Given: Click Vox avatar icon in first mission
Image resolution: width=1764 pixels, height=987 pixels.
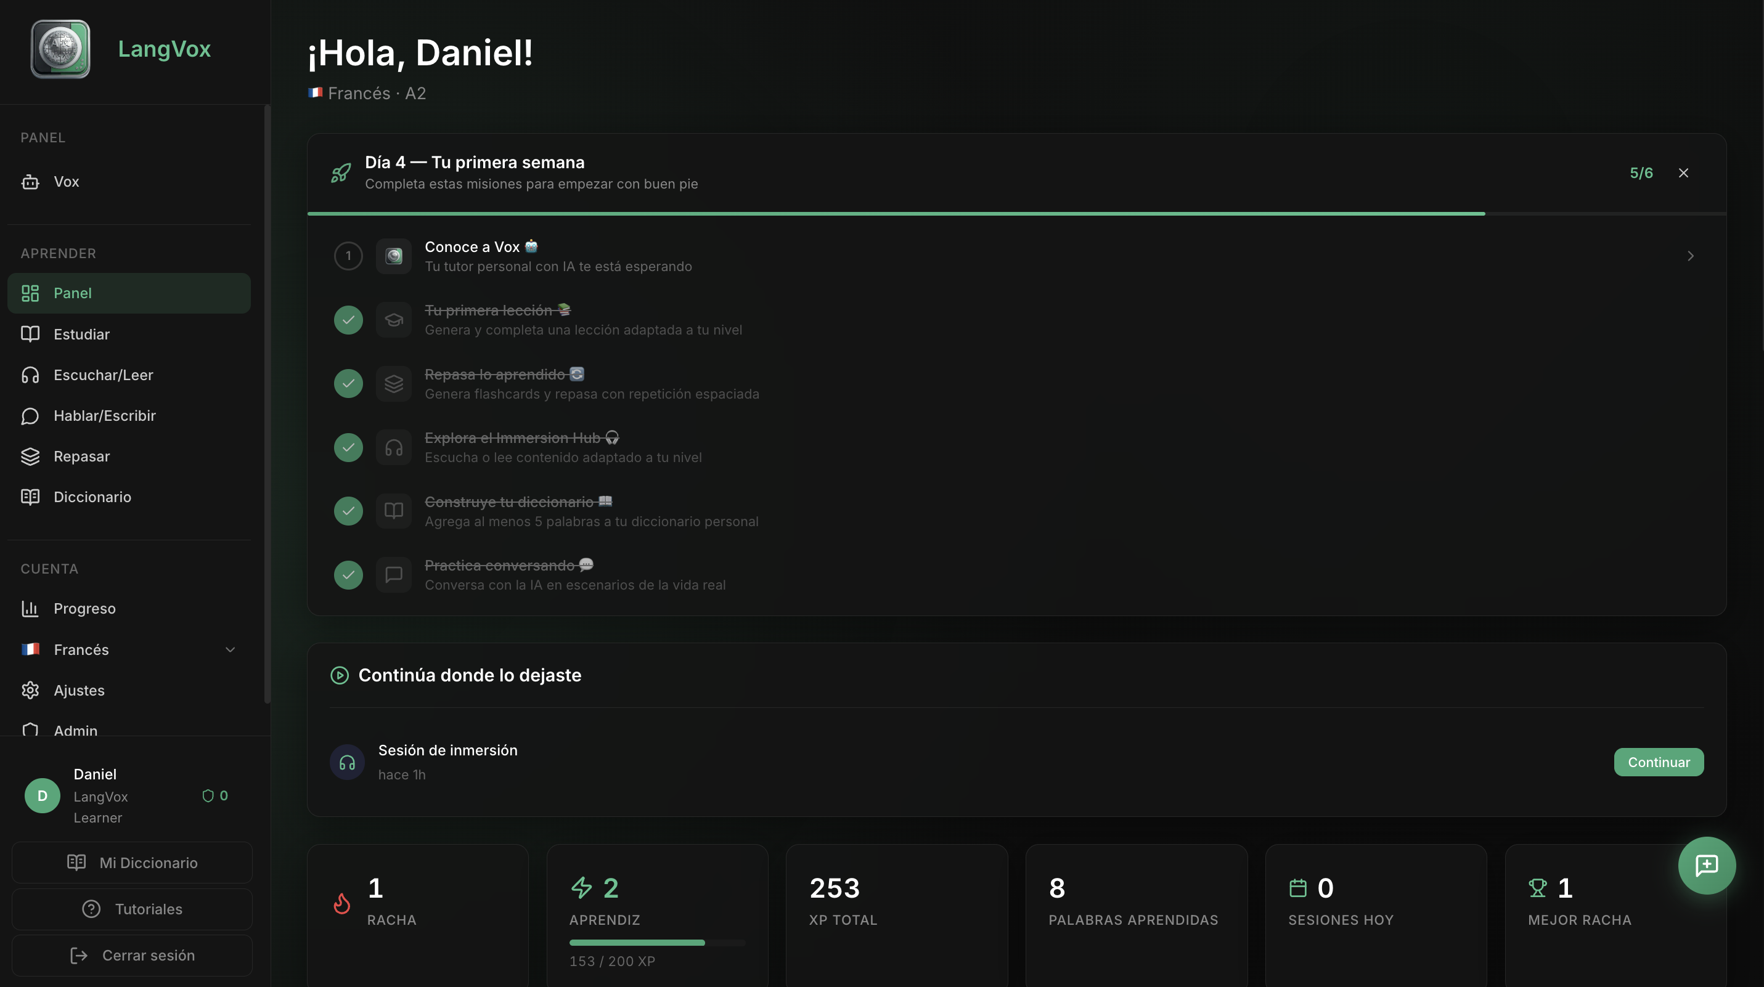Looking at the screenshot, I should coord(394,256).
